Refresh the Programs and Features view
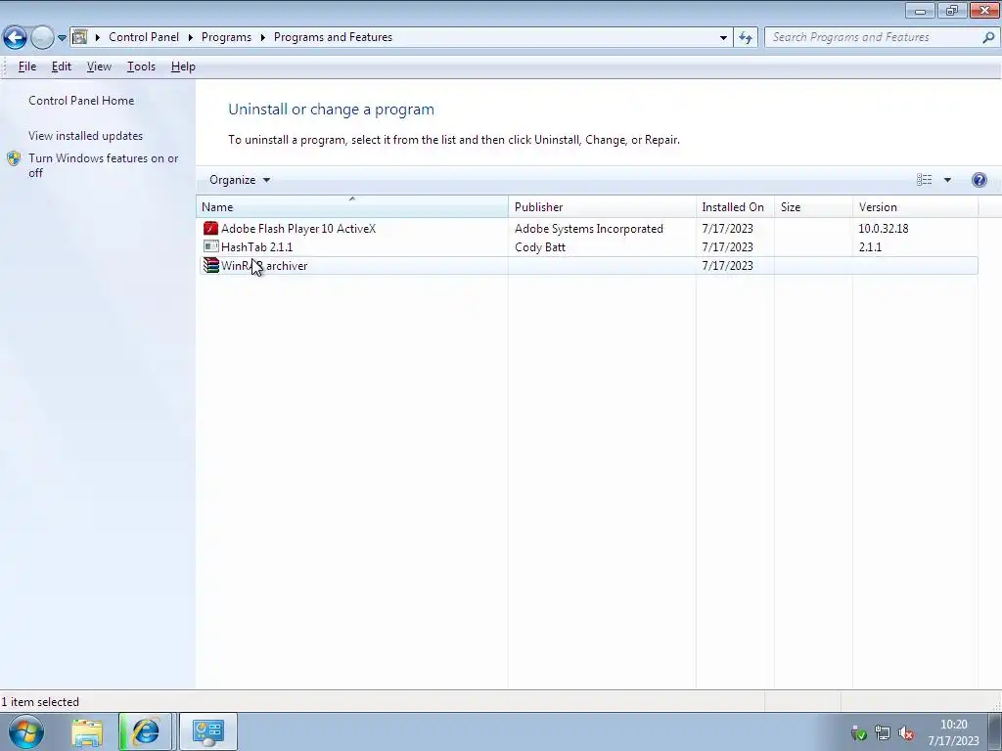 point(746,38)
